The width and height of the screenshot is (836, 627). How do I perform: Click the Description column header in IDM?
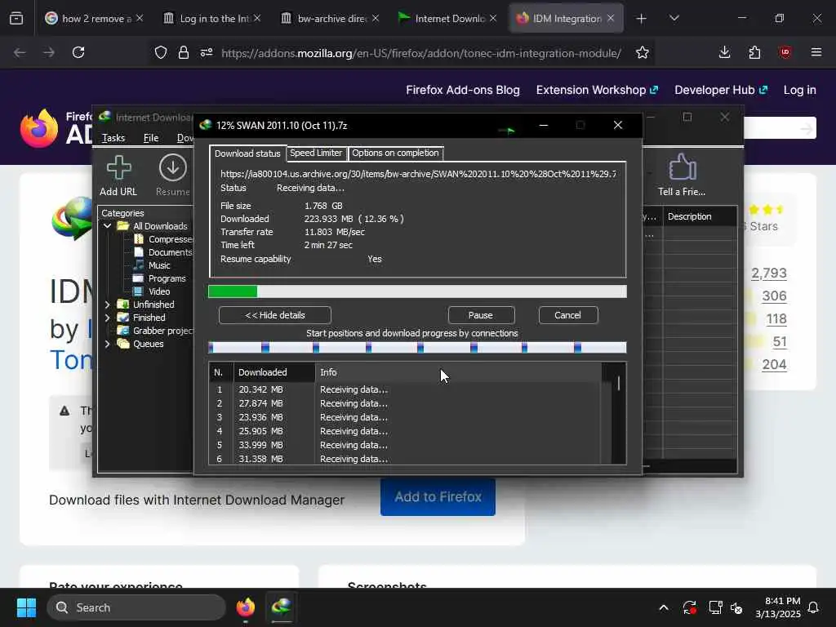(700, 216)
